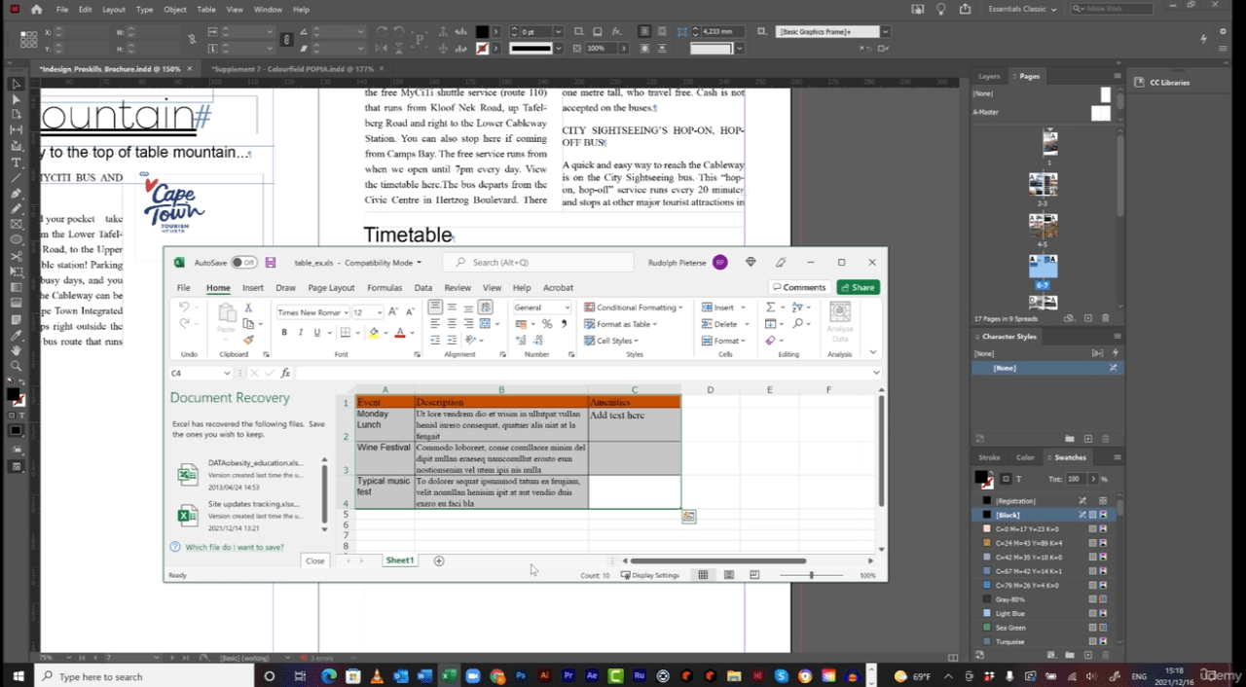Open the General number format dropdown

(567, 307)
